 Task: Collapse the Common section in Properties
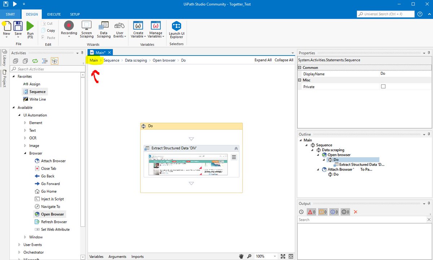(x=300, y=67)
